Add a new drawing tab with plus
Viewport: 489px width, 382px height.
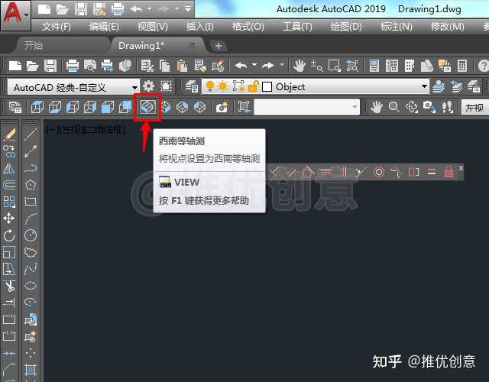[219, 46]
